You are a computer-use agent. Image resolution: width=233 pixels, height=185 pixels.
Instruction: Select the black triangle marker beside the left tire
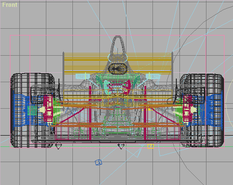pos(58,146)
